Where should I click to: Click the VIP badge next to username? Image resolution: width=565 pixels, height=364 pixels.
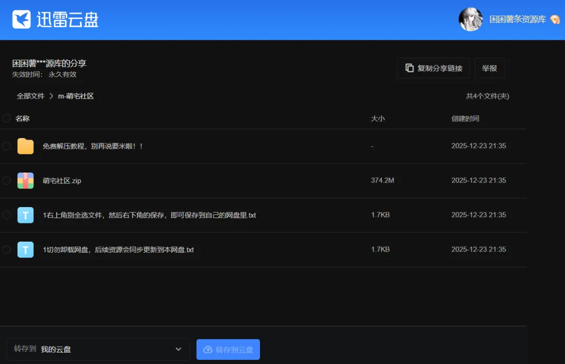(555, 19)
